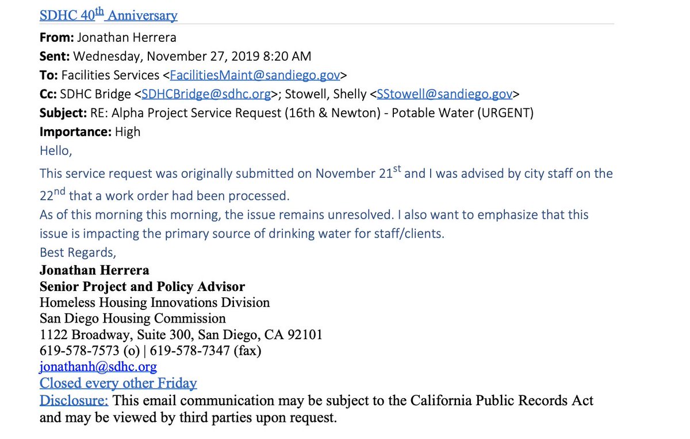This screenshot has height=439, width=690.
Task: Click the Closed every other Friday link
Action: point(118,383)
